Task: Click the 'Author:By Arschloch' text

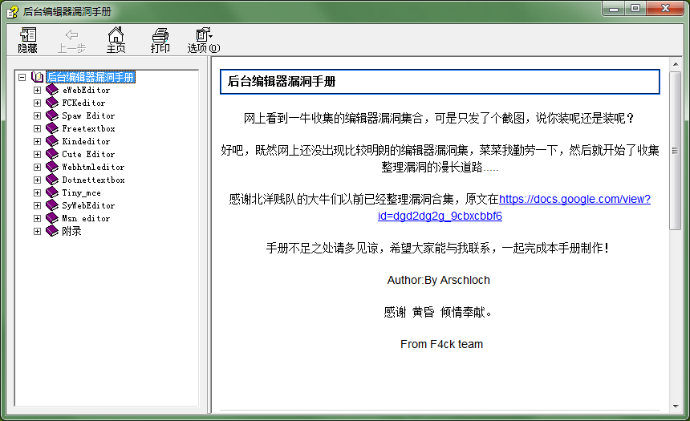Action: (438, 280)
